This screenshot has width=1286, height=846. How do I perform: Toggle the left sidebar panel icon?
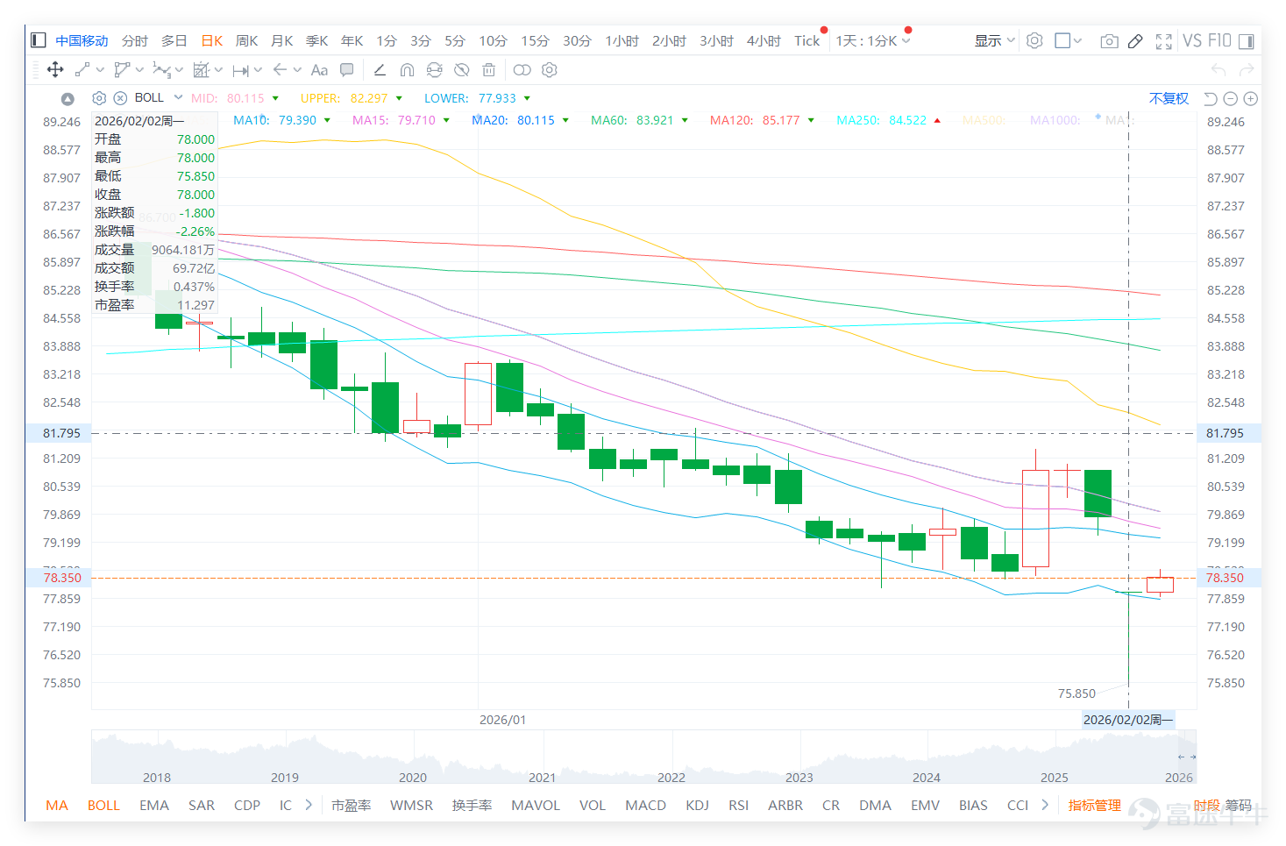(x=38, y=40)
